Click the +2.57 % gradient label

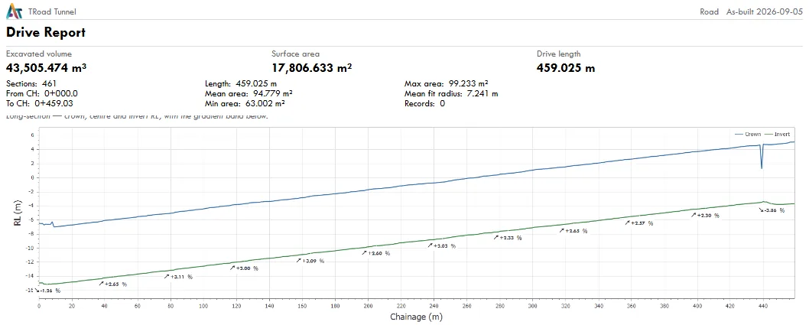coord(639,223)
